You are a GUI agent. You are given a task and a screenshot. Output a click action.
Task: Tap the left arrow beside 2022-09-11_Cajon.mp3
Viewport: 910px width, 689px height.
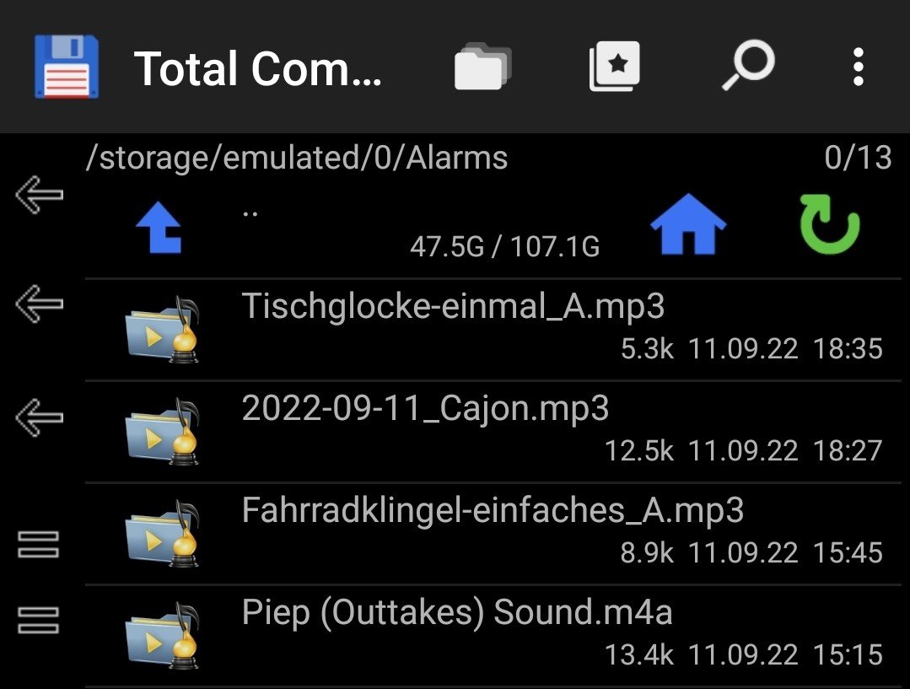[39, 416]
